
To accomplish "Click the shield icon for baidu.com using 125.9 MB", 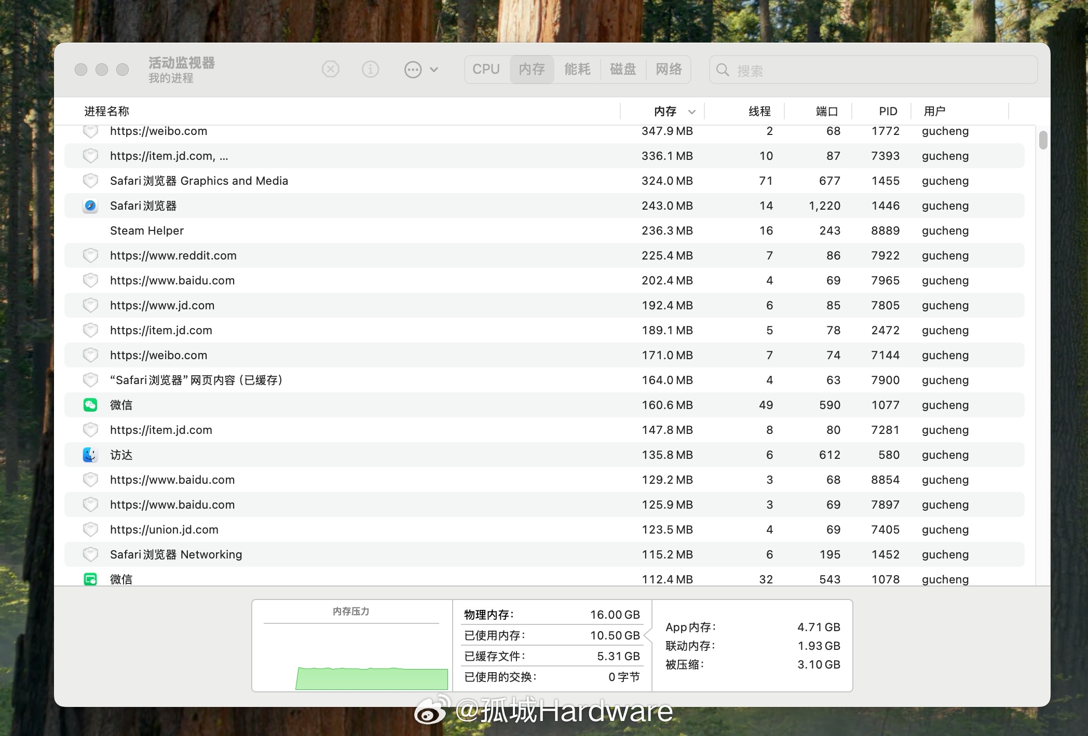I will pos(90,505).
